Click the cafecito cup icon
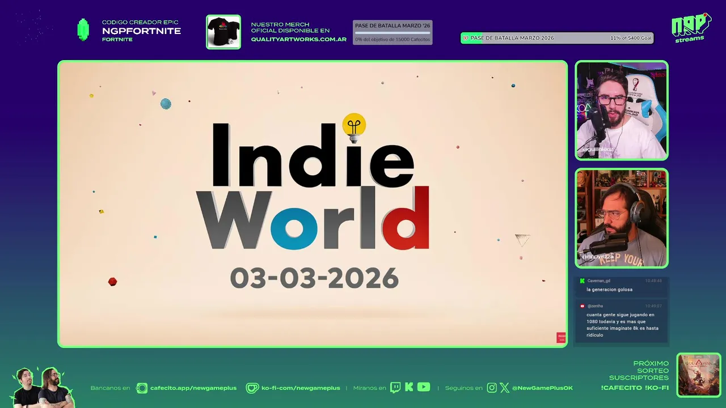 click(x=141, y=388)
